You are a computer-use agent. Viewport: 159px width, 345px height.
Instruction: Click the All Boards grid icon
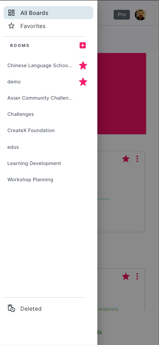[11, 13]
